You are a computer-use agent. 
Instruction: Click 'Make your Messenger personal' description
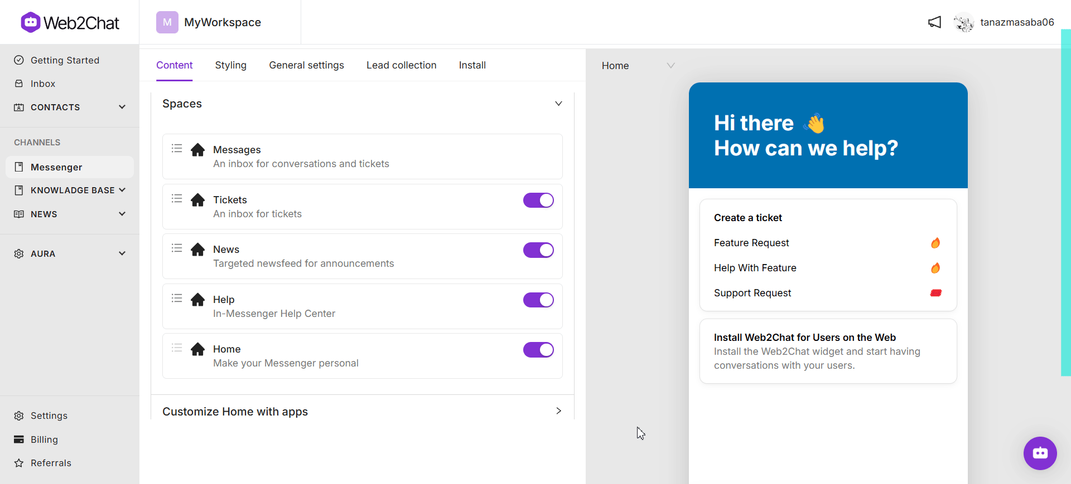[x=286, y=363]
